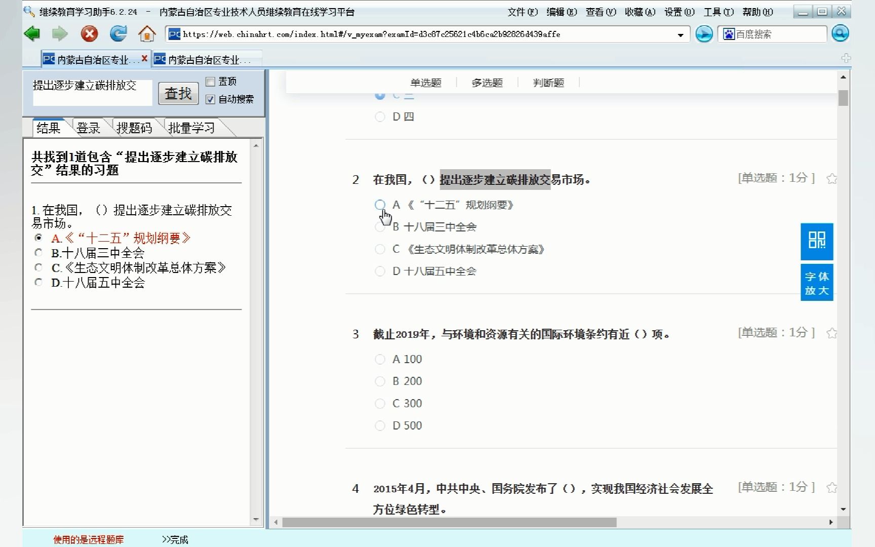
Task: Switch to the 登录 tab
Action: (89, 128)
